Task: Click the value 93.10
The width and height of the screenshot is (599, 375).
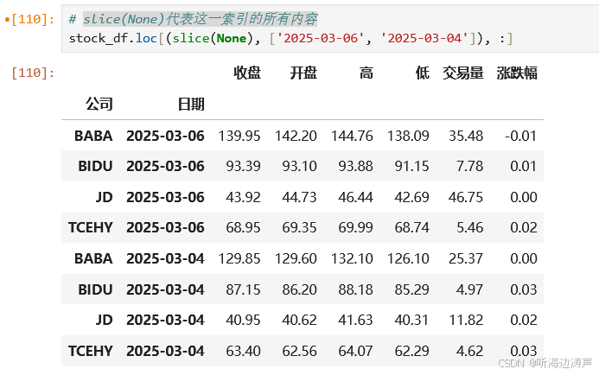Action: tap(299, 166)
